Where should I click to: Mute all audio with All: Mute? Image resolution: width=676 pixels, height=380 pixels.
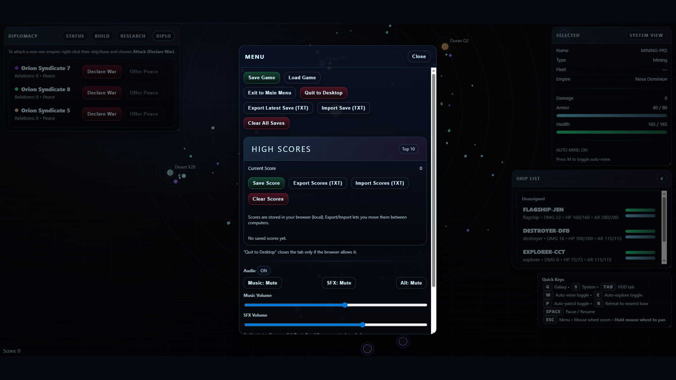(x=411, y=283)
